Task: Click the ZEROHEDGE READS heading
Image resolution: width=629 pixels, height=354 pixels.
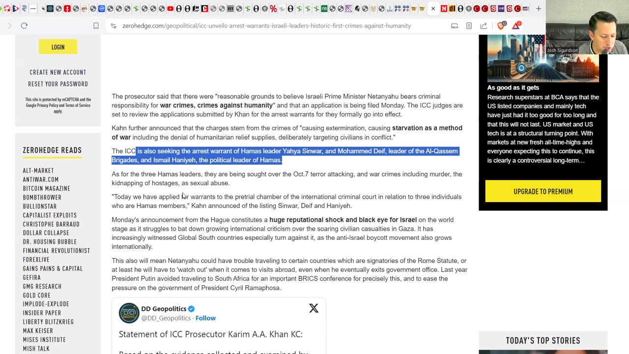Action: pyautogui.click(x=52, y=150)
